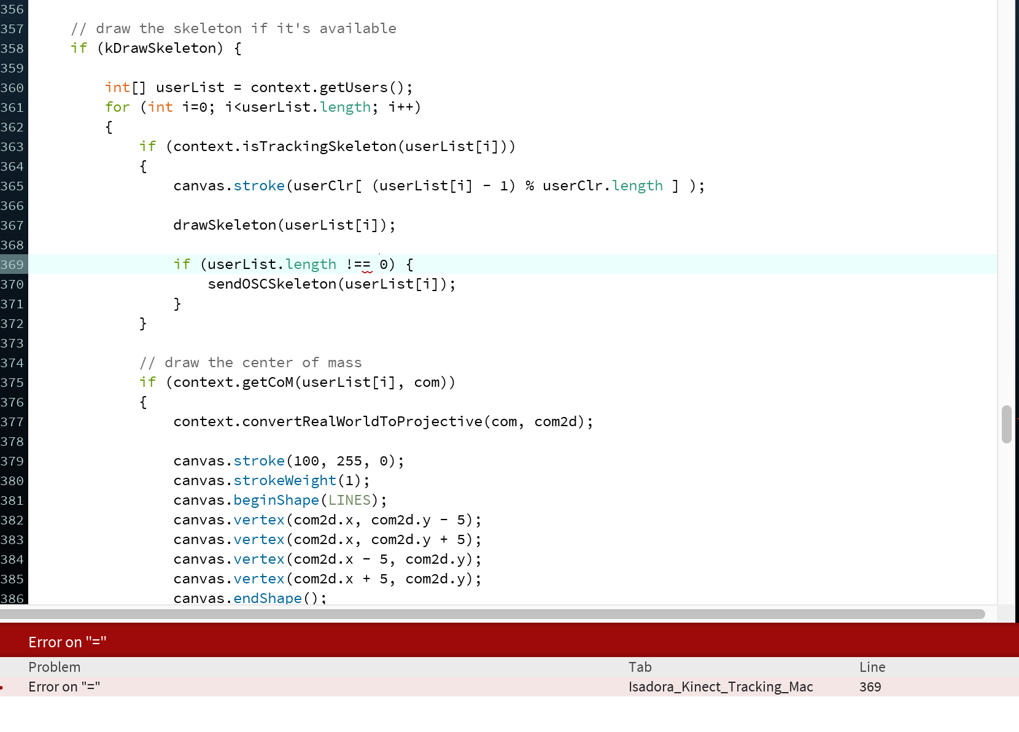Click convertRealWorldToProjective on line 377
This screenshot has width=1019, height=732.
coord(362,422)
